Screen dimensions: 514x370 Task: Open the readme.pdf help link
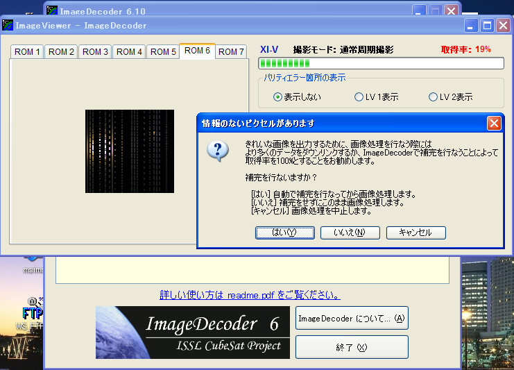tap(250, 295)
